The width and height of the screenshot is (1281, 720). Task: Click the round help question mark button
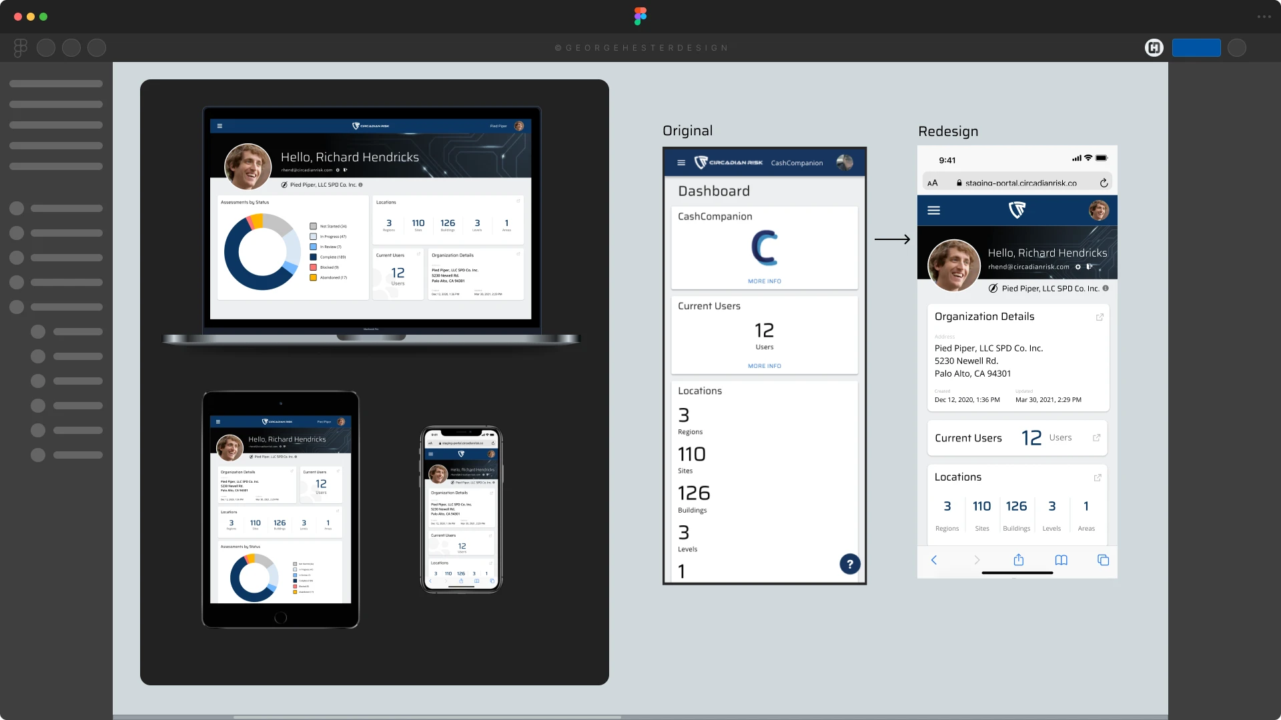[850, 564]
